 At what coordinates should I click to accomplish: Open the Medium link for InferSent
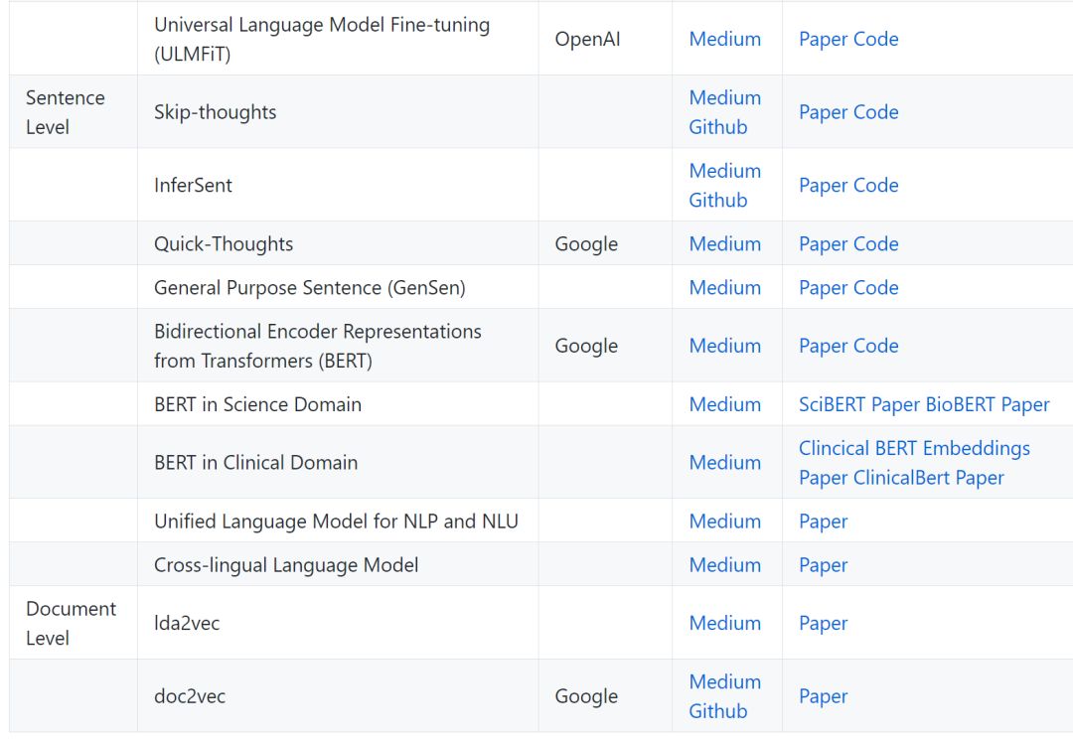point(724,171)
